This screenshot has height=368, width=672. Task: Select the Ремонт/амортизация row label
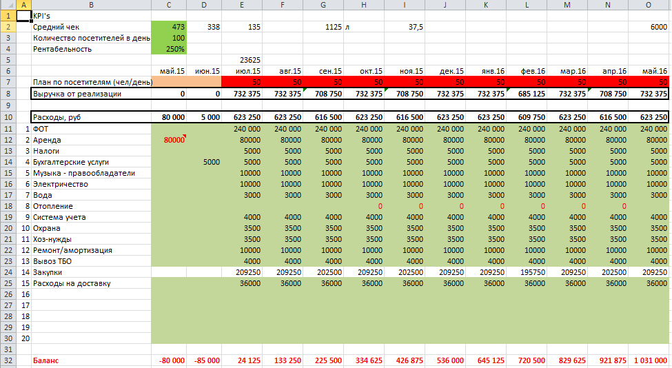pyautogui.click(x=91, y=250)
